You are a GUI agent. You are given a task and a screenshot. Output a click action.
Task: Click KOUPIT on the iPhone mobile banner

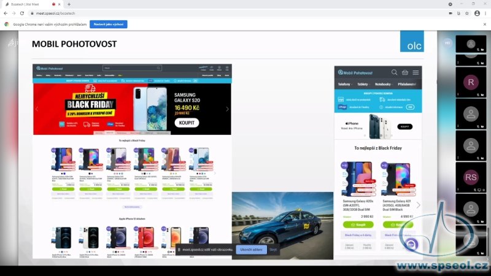(x=404, y=127)
